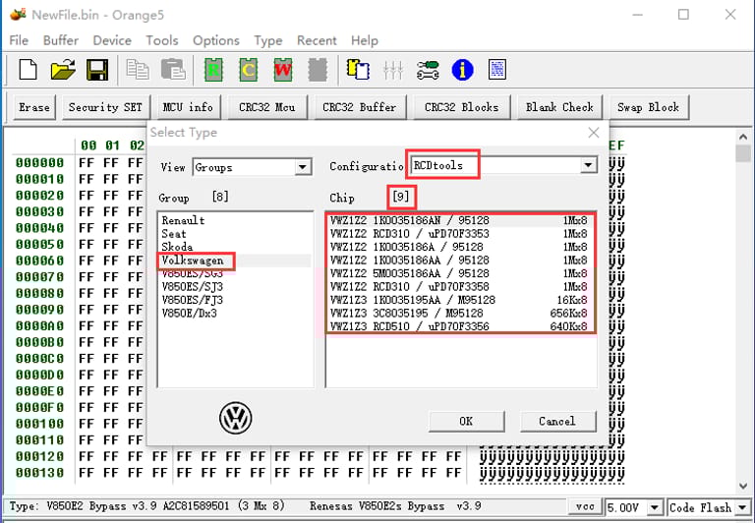Screen dimensions: 755x523
Task: Click the Blank Check button
Action: point(559,107)
